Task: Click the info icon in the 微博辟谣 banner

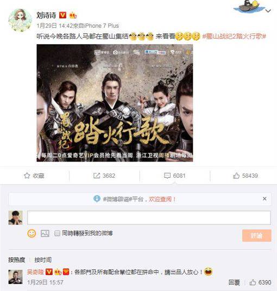Action: coord(97,199)
